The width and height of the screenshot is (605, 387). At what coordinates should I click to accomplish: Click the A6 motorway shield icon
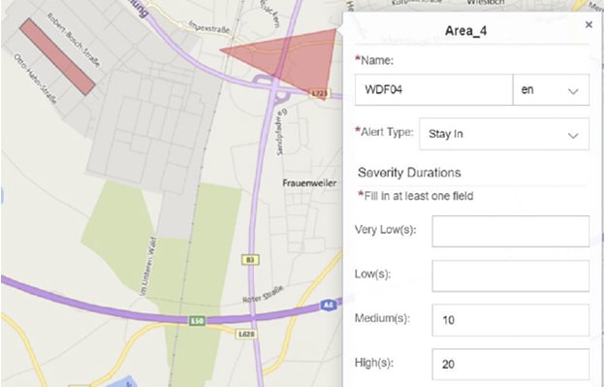point(328,306)
